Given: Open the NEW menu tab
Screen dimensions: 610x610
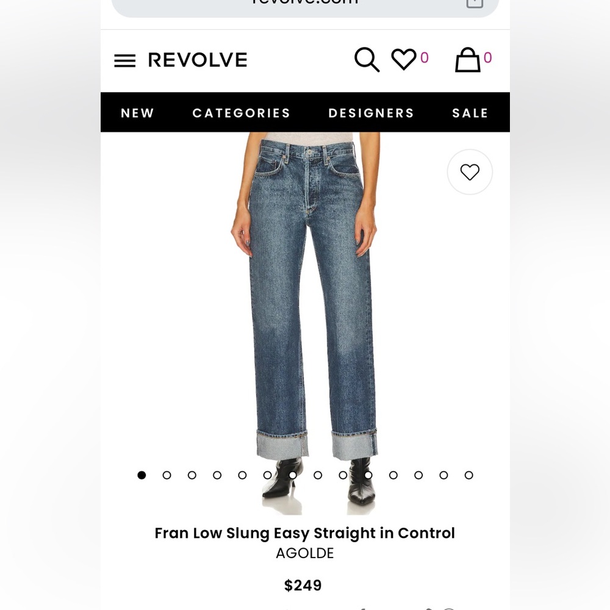Looking at the screenshot, I should pyautogui.click(x=137, y=113).
